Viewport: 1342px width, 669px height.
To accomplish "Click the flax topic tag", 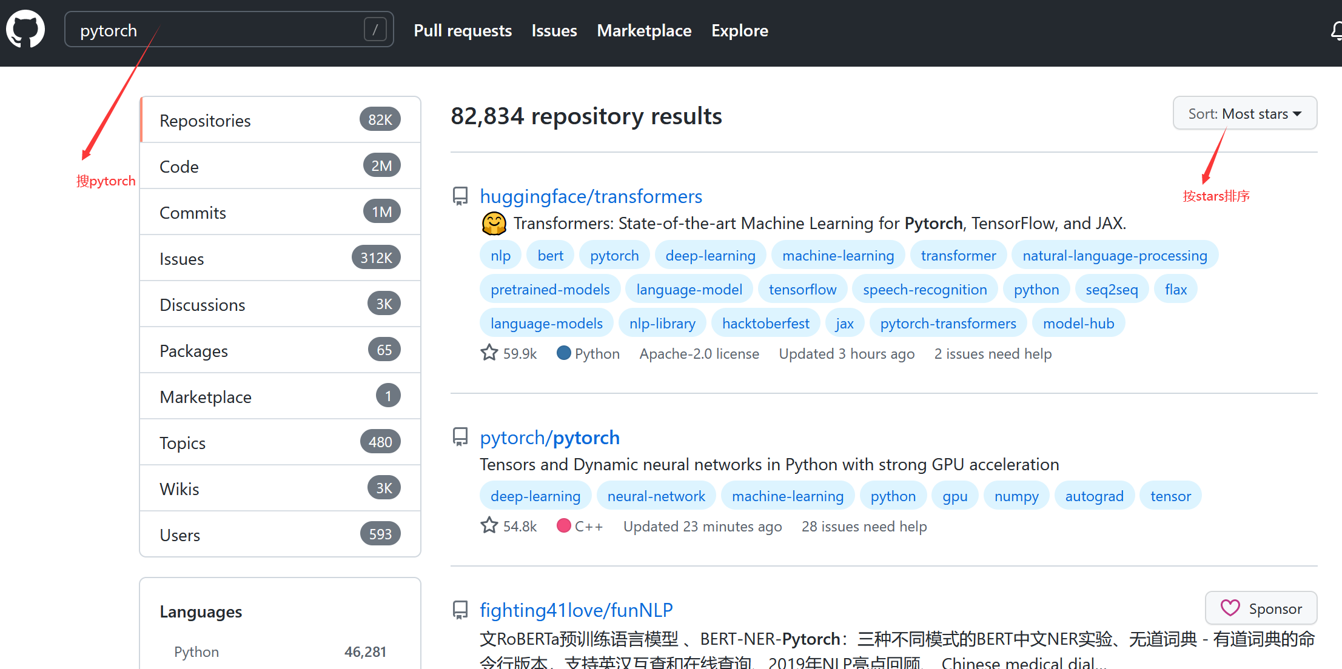I will point(1175,289).
